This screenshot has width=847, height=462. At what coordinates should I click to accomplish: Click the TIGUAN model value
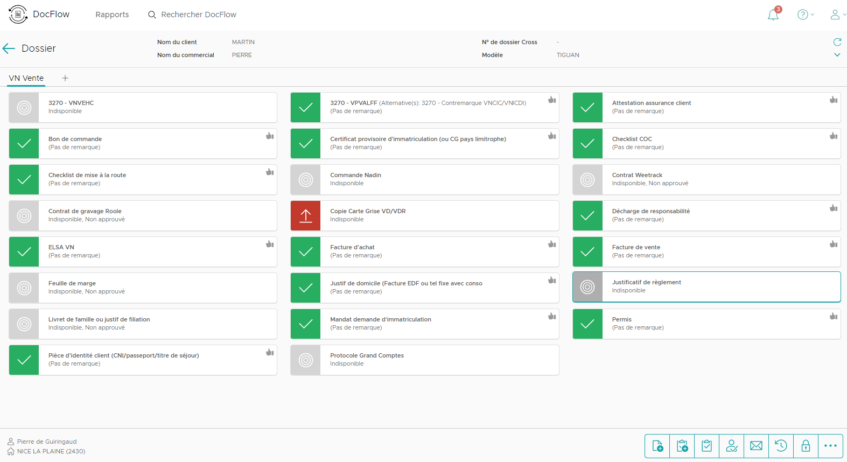[x=568, y=55]
